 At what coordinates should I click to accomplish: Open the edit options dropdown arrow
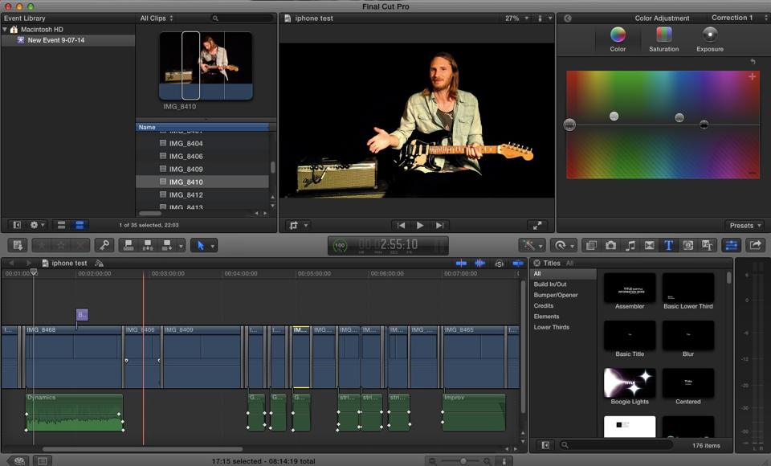click(x=181, y=245)
